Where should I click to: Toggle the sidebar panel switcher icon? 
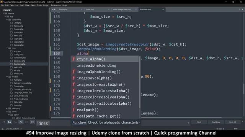click(x=3, y=129)
